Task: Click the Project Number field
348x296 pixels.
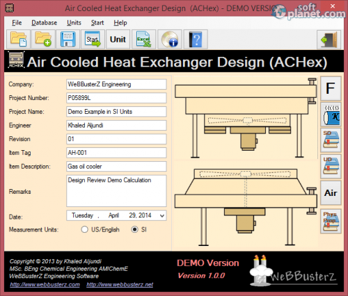Action: coord(116,98)
